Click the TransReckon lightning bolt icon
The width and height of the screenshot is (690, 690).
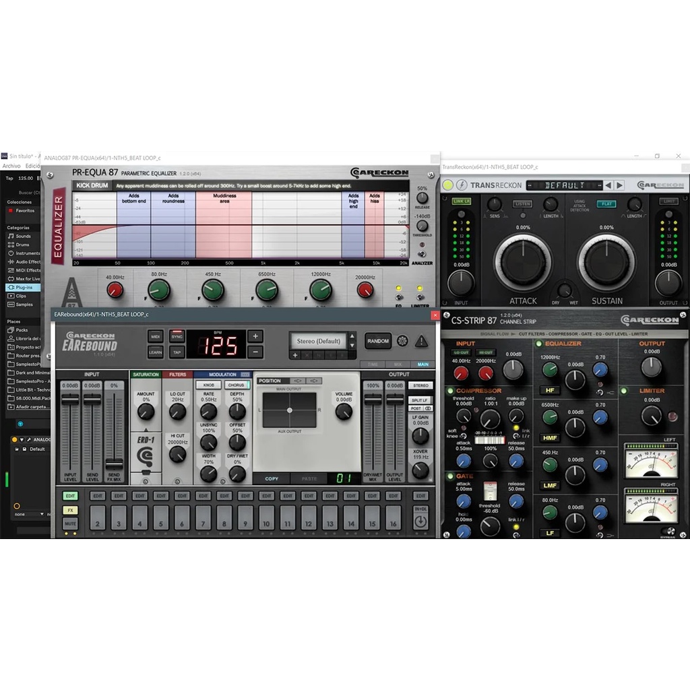click(x=462, y=185)
